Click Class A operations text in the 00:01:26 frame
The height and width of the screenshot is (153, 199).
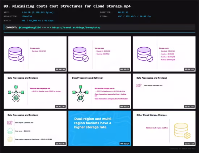(110, 95)
